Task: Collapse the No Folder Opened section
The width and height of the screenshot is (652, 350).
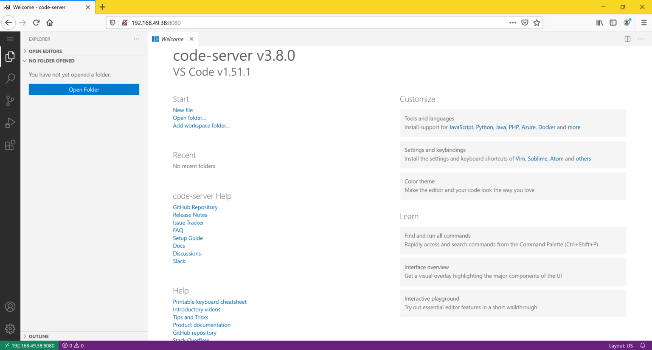Action: tap(24, 61)
